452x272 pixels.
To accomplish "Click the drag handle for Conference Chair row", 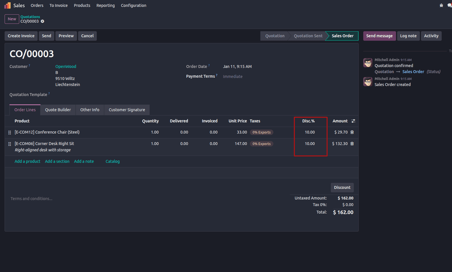I will [x=9, y=132].
